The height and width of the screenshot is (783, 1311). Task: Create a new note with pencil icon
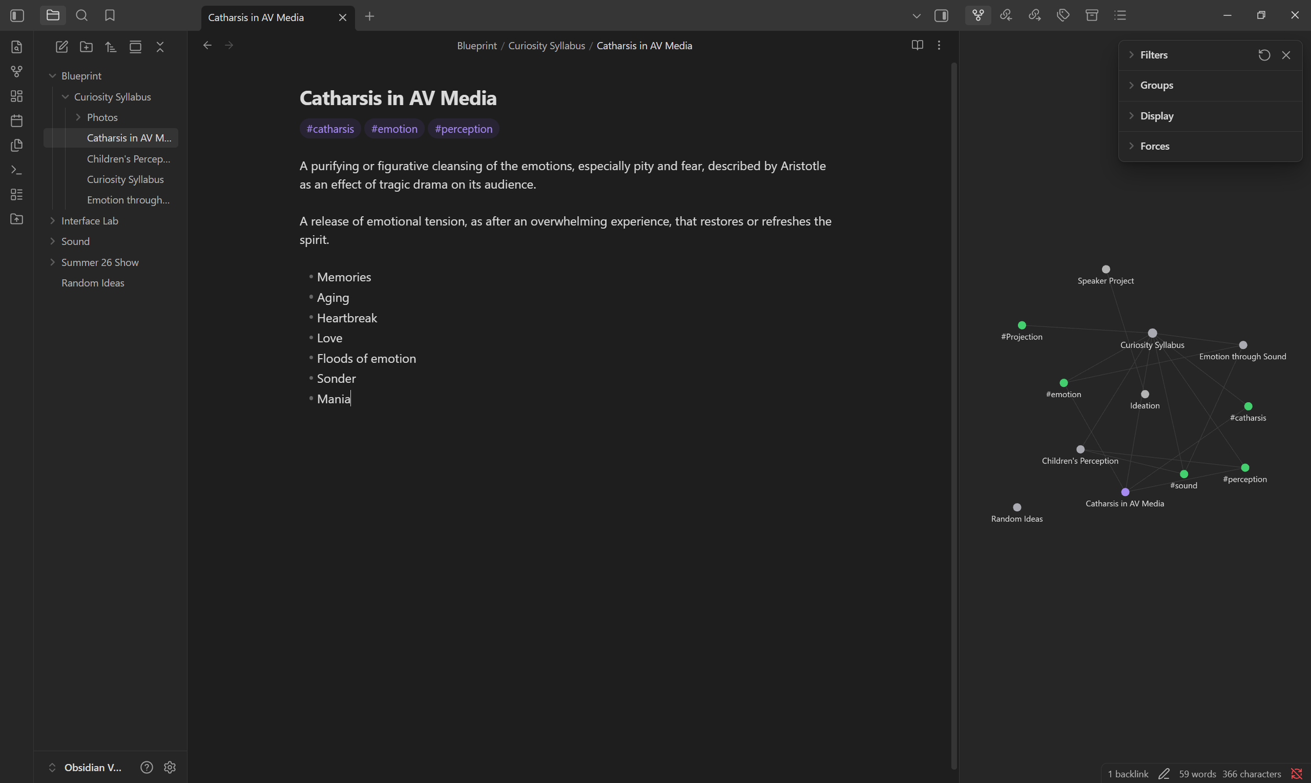62,47
